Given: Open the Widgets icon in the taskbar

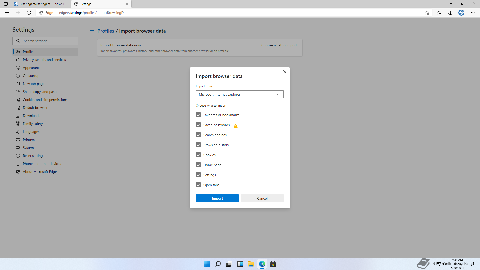Looking at the screenshot, I should point(240,264).
